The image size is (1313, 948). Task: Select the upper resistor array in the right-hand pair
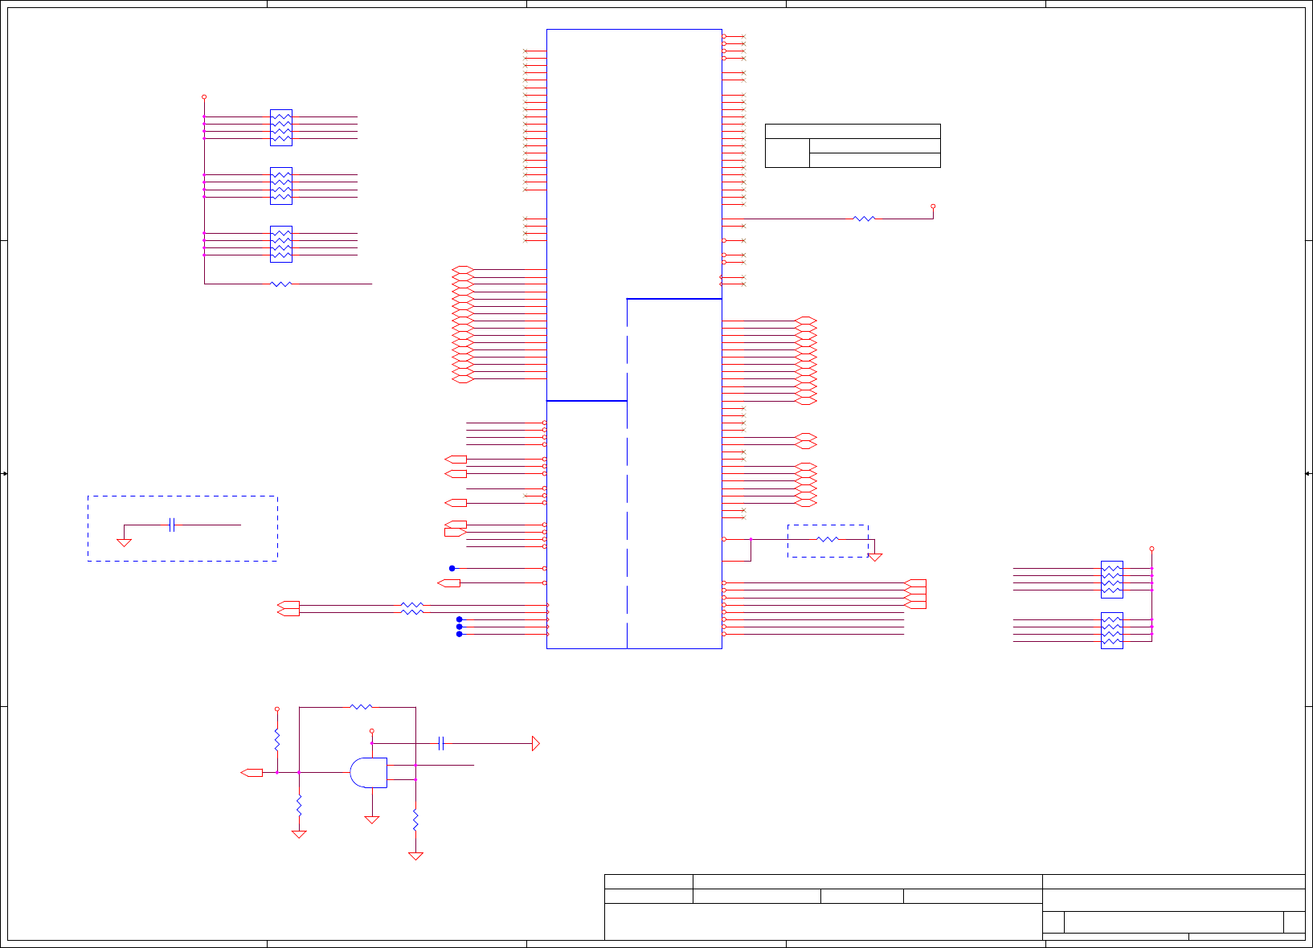coord(1112,579)
